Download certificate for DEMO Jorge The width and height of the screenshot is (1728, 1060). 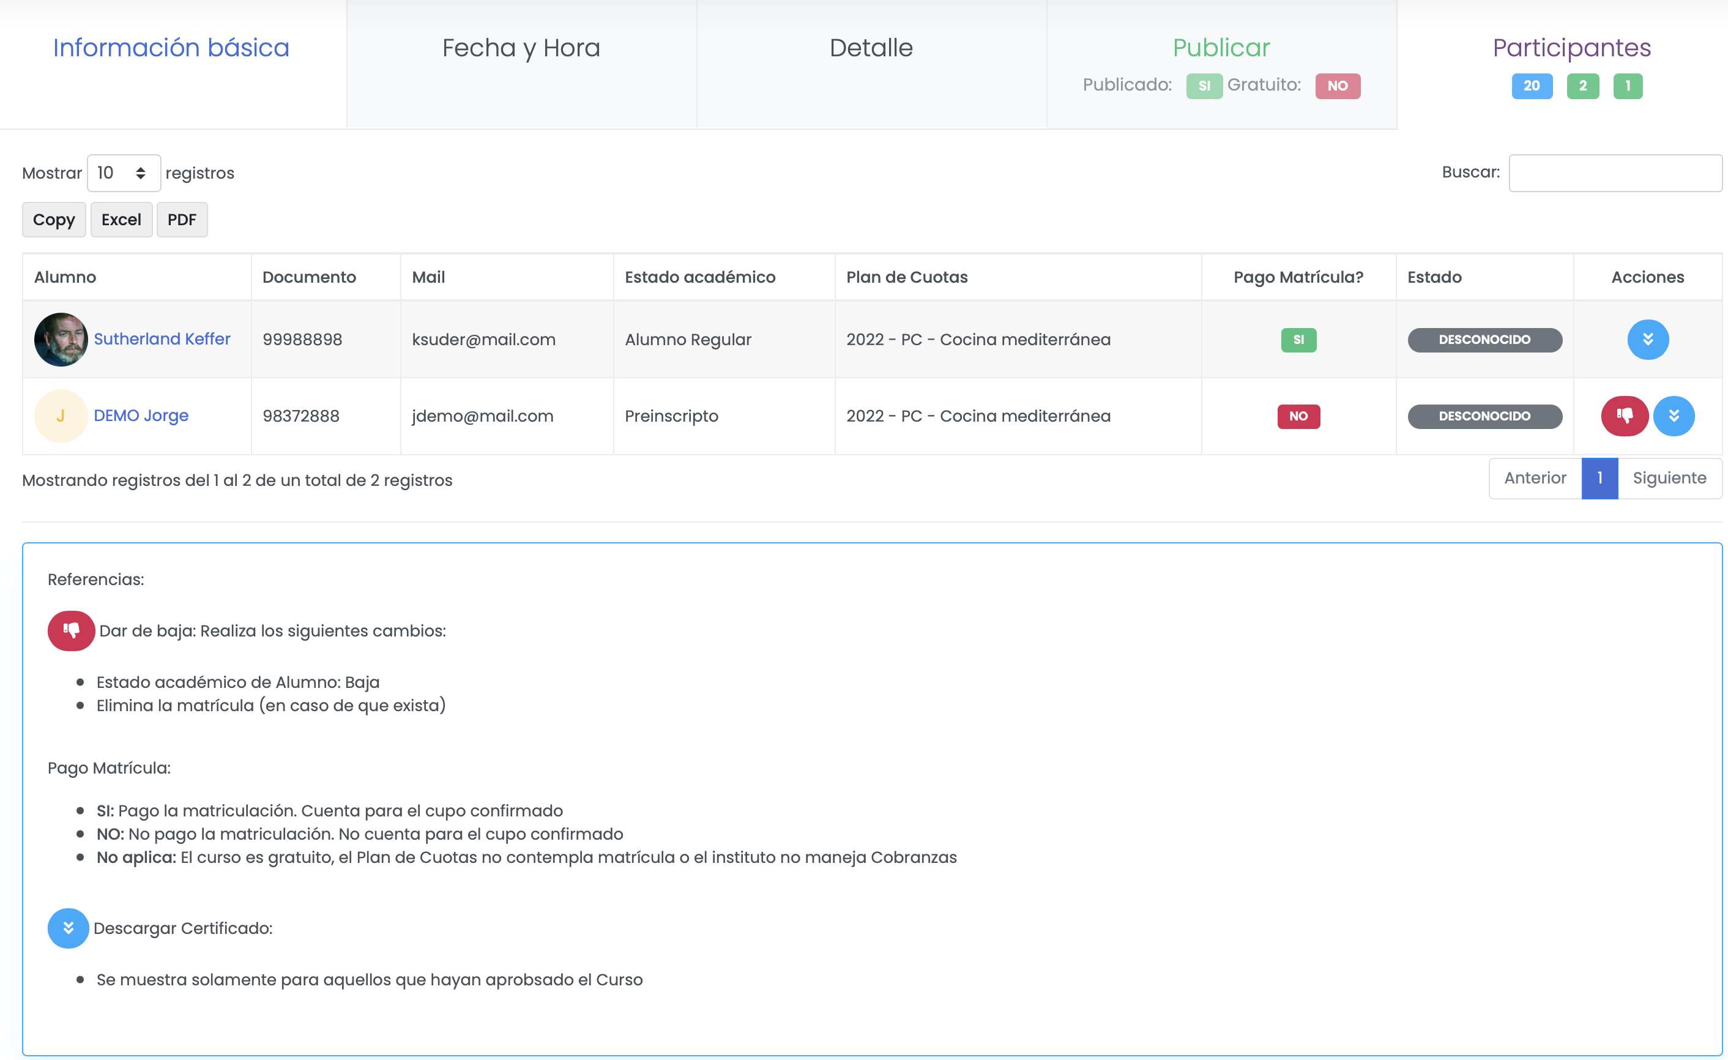[x=1674, y=416]
